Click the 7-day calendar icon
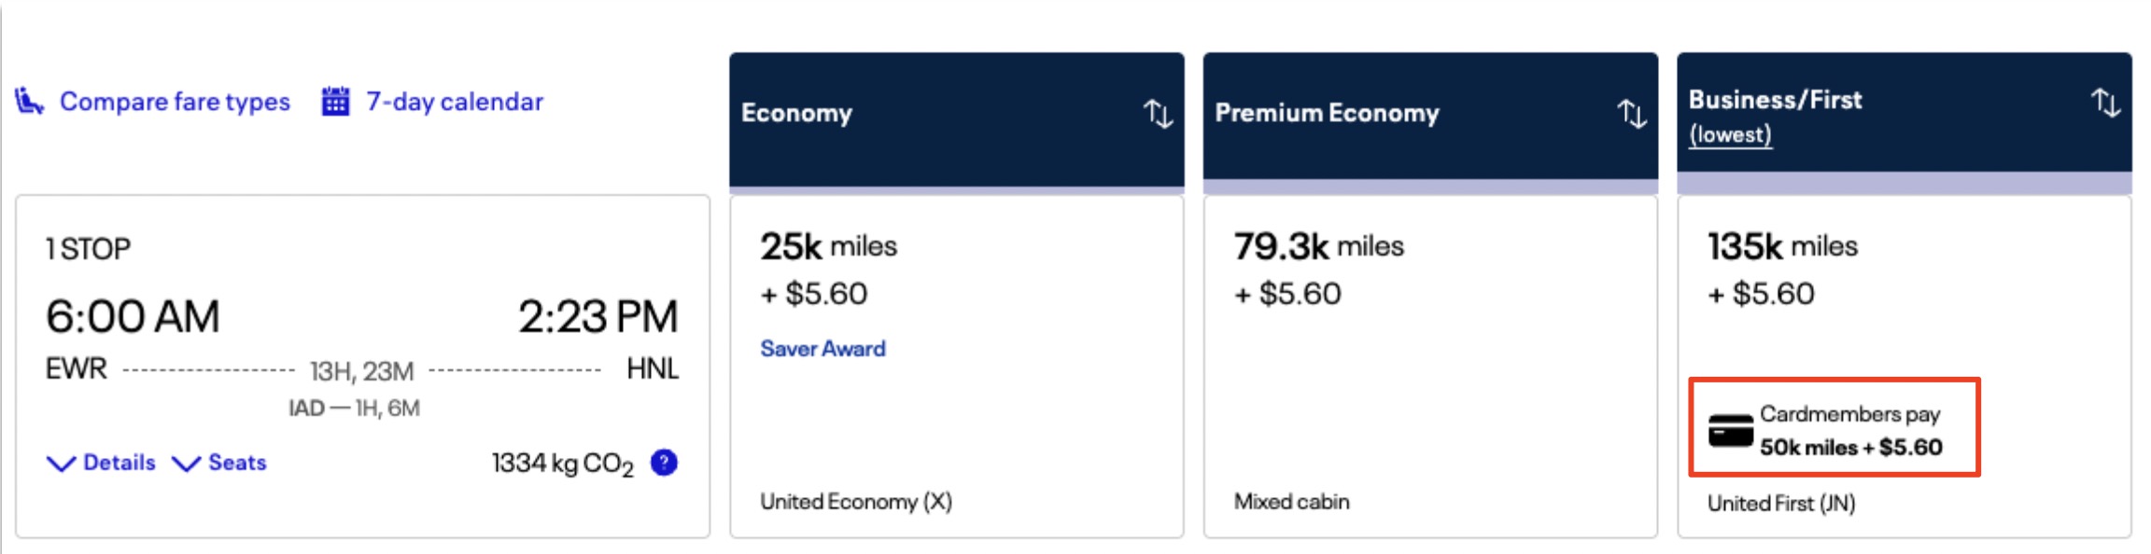This screenshot has height=554, width=2151. (335, 101)
